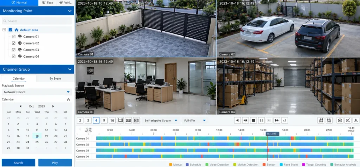Uncheck the default area checkbox
The width and height of the screenshot is (360, 167).
(x=10, y=30)
